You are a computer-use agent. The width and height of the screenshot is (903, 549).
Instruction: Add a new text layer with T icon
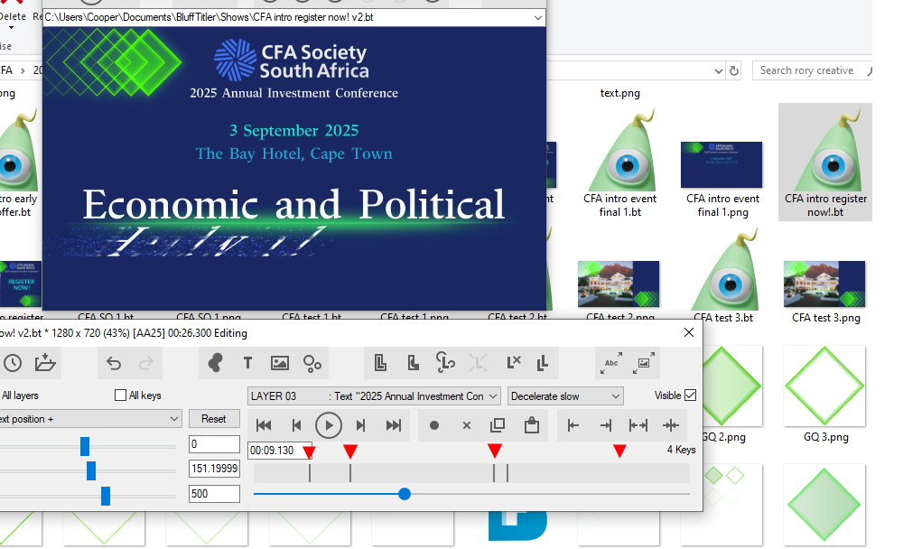(x=247, y=363)
